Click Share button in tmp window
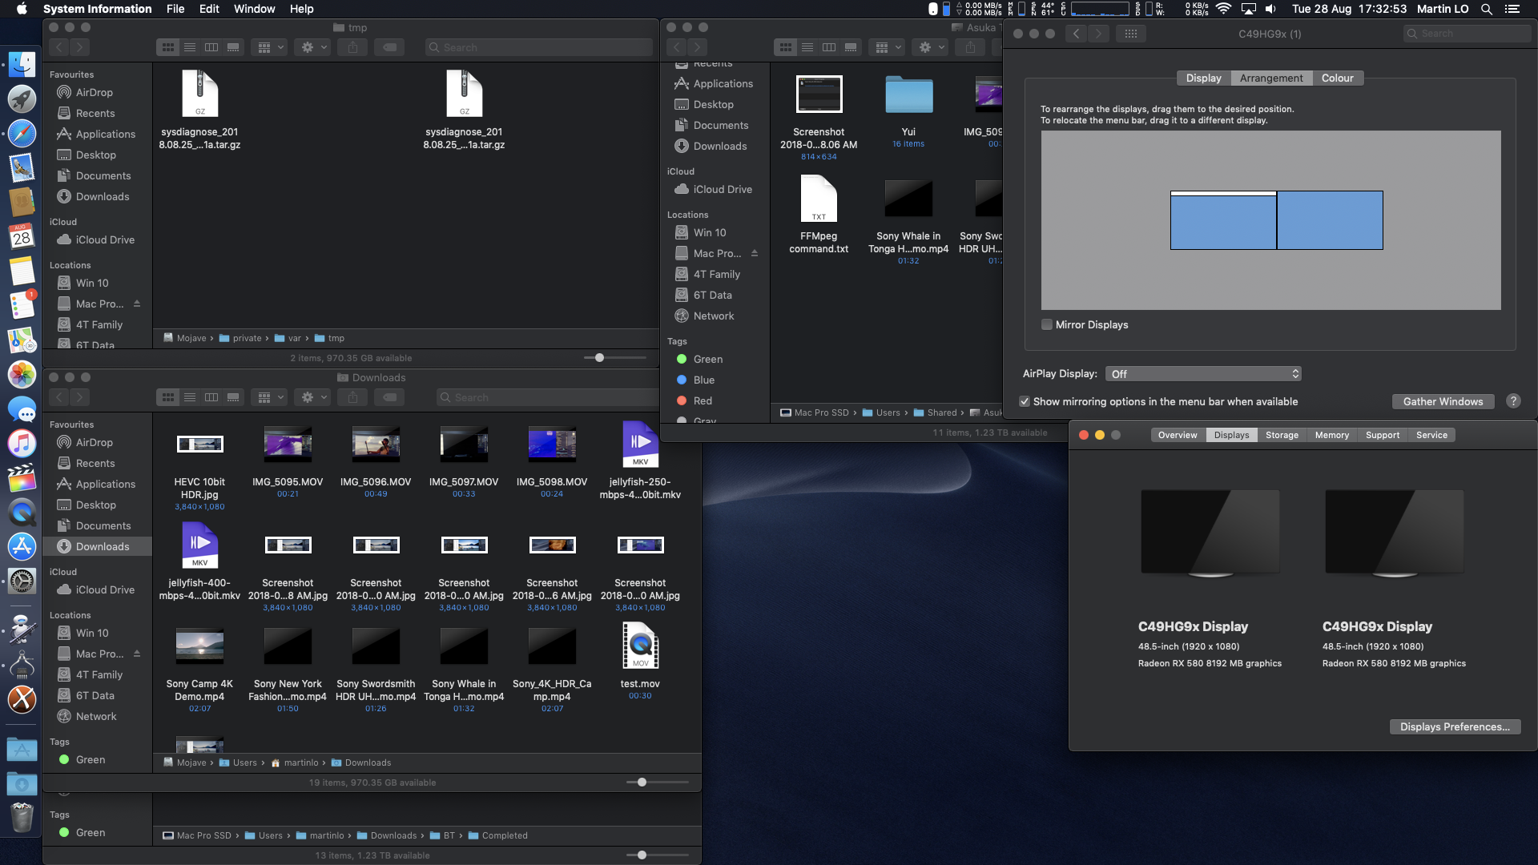Viewport: 1538px width, 865px height. [x=352, y=47]
